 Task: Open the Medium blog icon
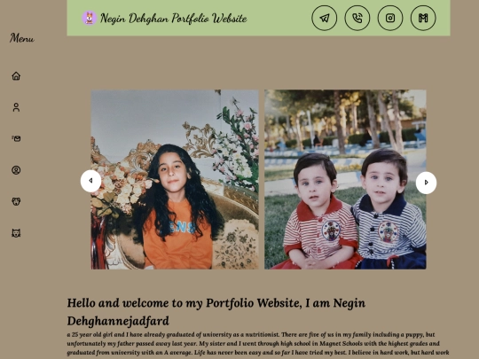423,18
